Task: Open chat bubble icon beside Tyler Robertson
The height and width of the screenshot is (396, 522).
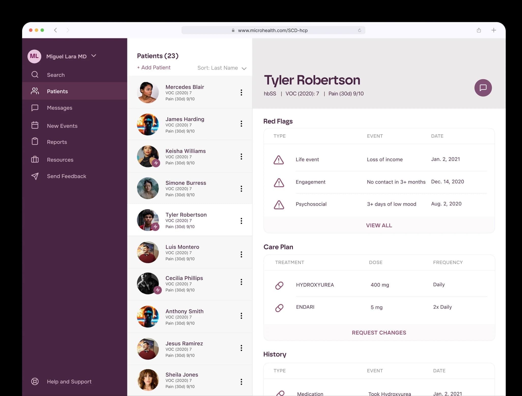Action: [483, 88]
